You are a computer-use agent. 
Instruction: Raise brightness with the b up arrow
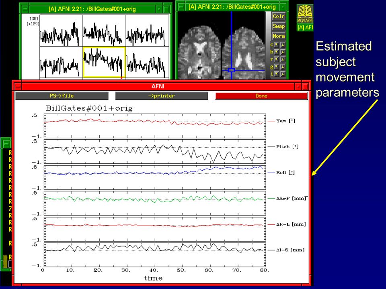pos(283,52)
